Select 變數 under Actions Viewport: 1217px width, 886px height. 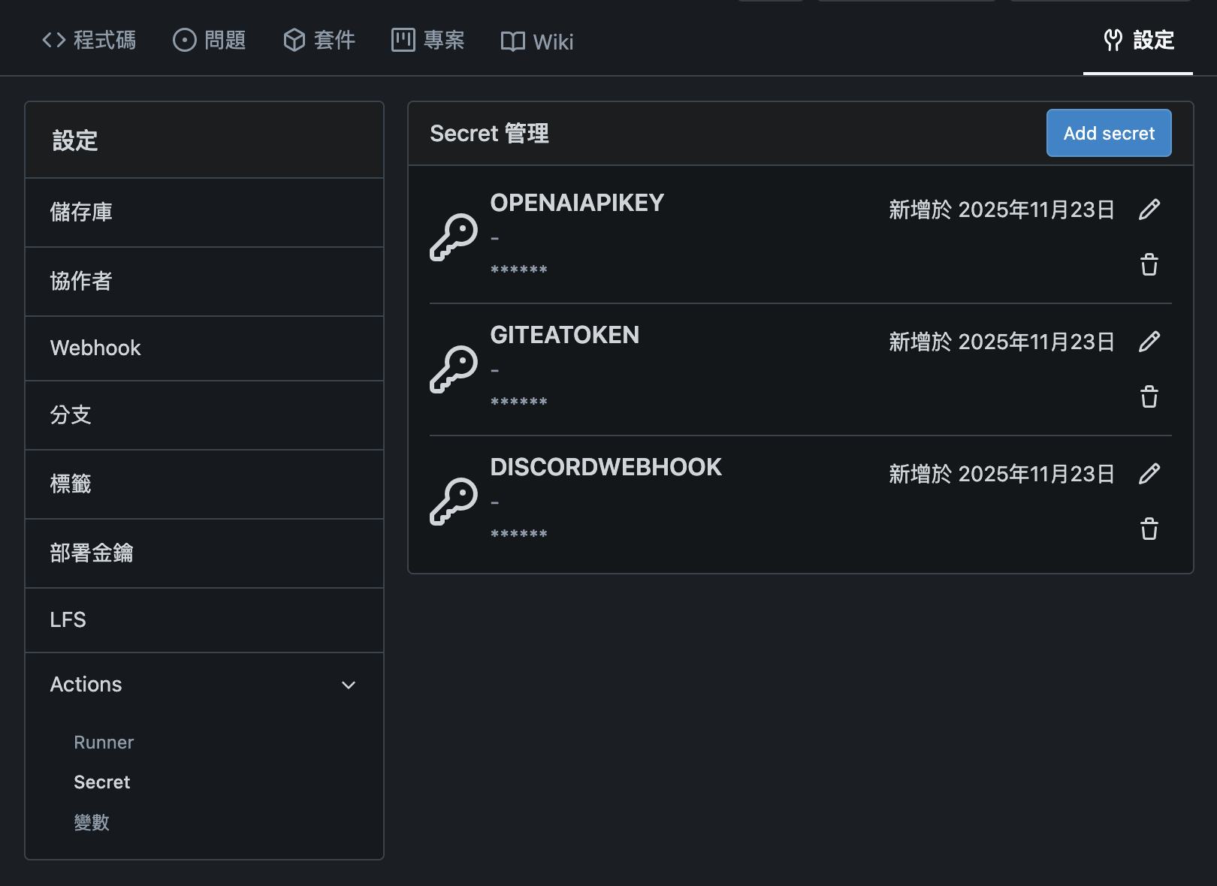point(92,822)
